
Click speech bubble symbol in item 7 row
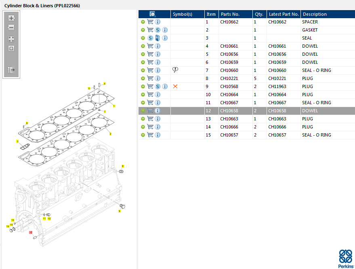pyautogui.click(x=175, y=70)
